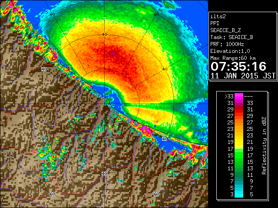Click the '---' legend upper bound

(x=248, y=97)
